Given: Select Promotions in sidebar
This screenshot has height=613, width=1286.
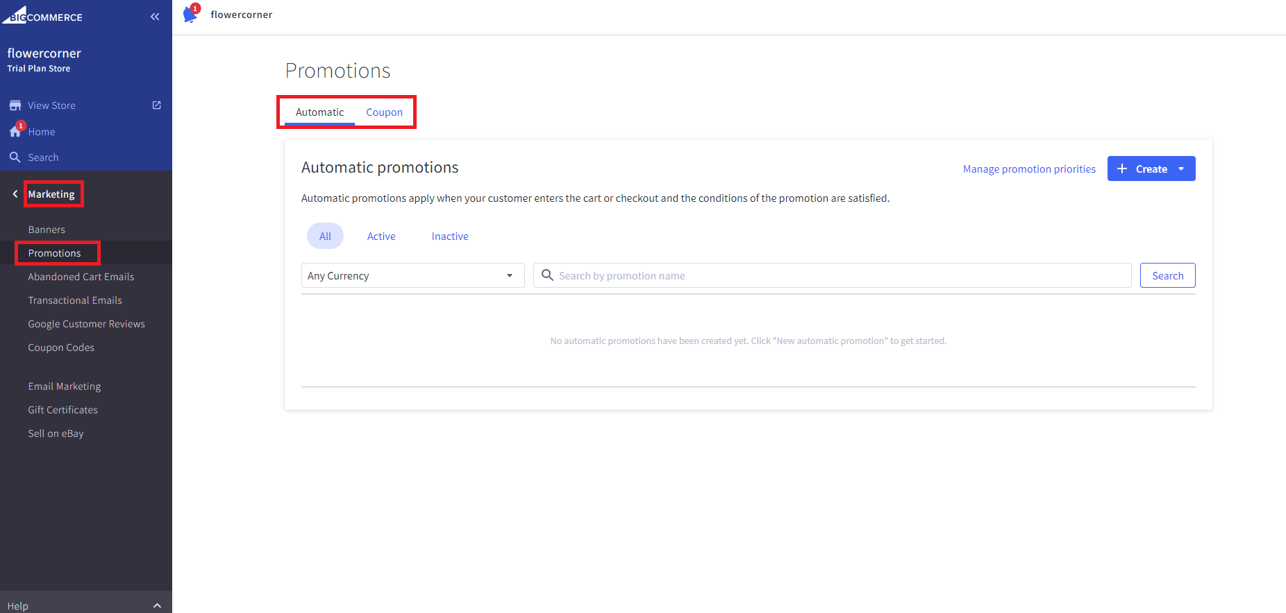Looking at the screenshot, I should click(x=55, y=253).
